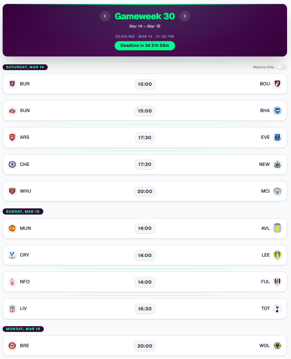This screenshot has height=359, width=291.
Task: Click the Burnley club crest
Action: 12,84
